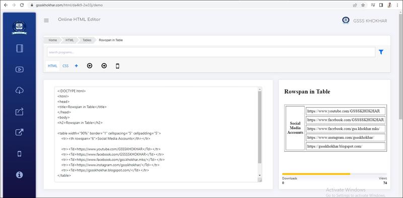
Task: Bookmark this page with star icon
Action: pyautogui.click(x=363, y=5)
